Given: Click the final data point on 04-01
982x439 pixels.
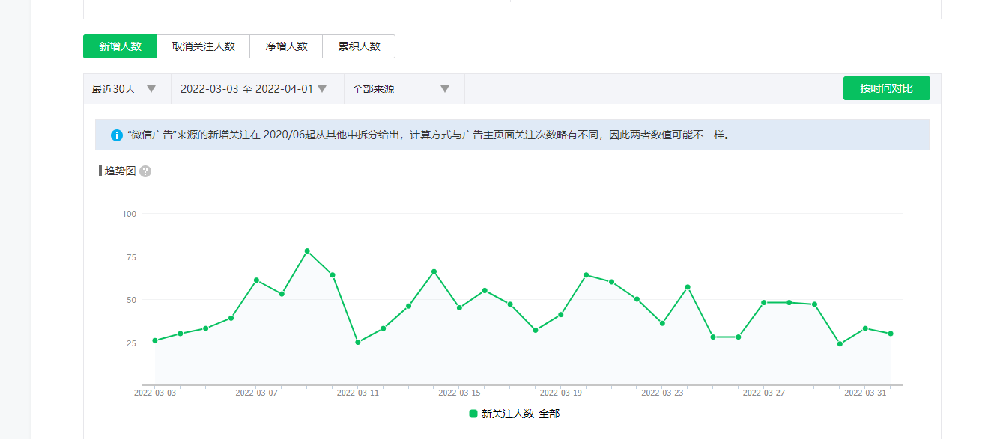Looking at the screenshot, I should [891, 334].
